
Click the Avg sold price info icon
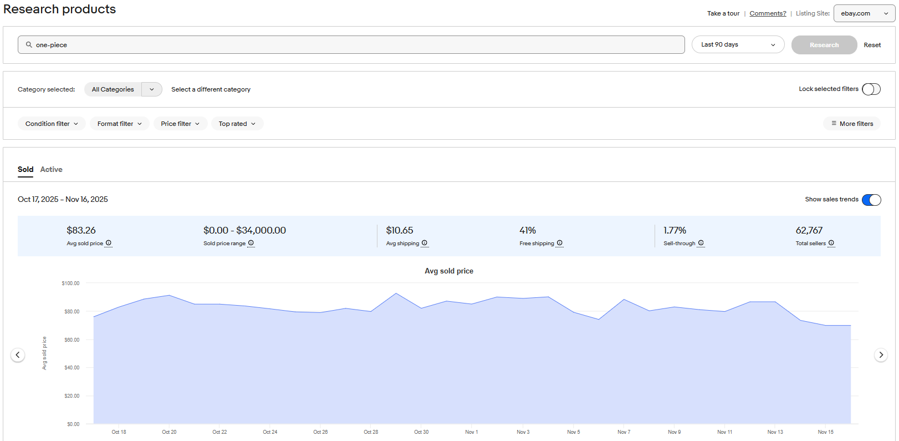tap(109, 243)
